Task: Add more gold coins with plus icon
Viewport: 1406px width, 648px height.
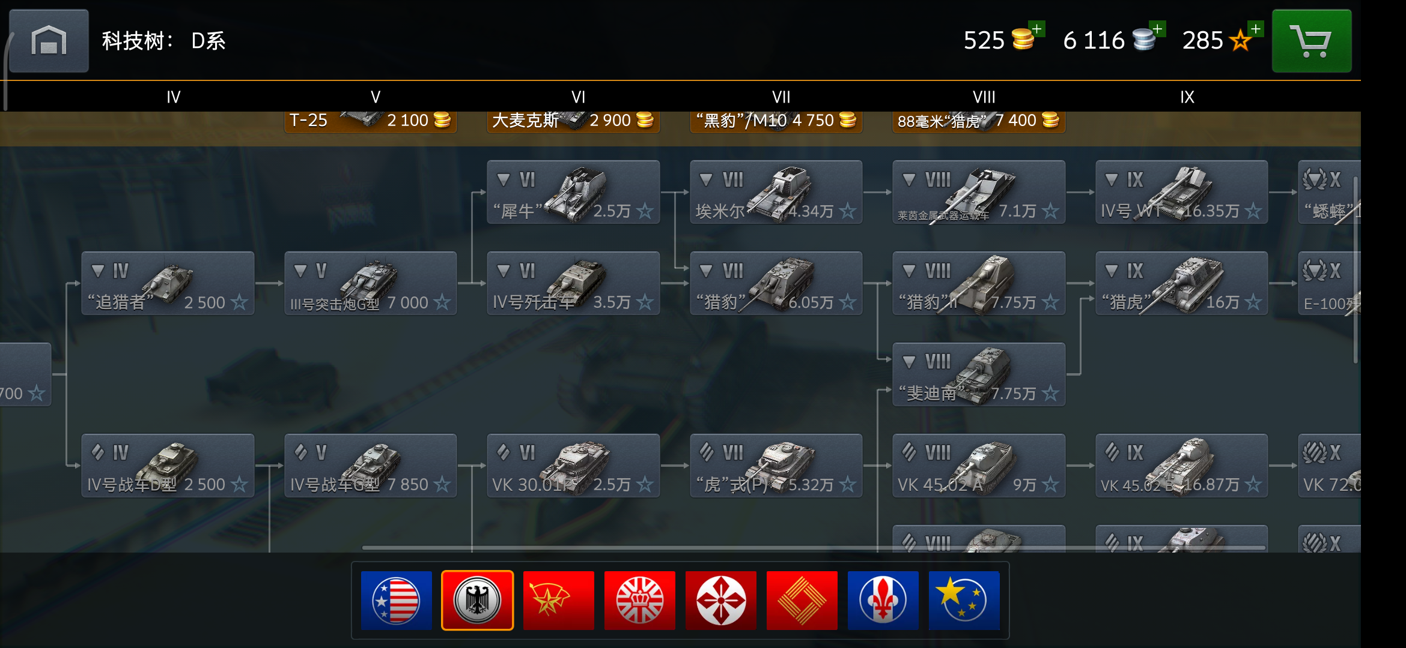Action: coord(1036,29)
